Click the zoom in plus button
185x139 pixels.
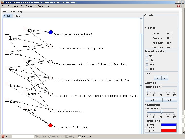click(x=158, y=78)
